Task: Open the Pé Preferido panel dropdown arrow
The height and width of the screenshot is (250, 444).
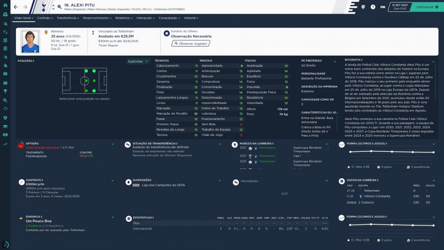Action: click(335, 61)
